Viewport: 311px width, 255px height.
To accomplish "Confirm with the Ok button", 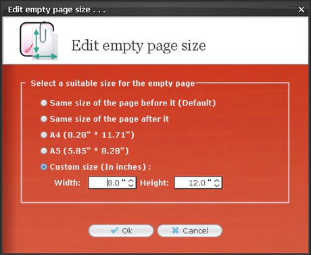I will (121, 231).
